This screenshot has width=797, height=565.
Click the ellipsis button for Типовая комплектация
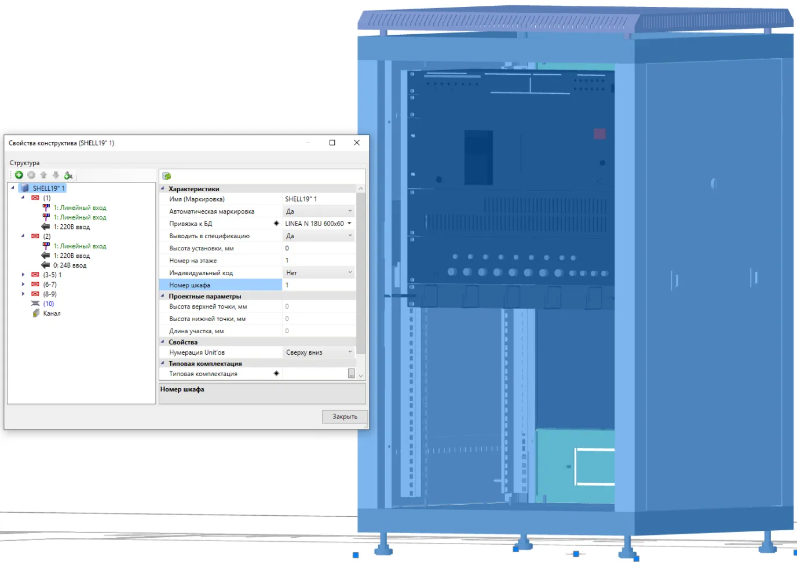(x=351, y=374)
